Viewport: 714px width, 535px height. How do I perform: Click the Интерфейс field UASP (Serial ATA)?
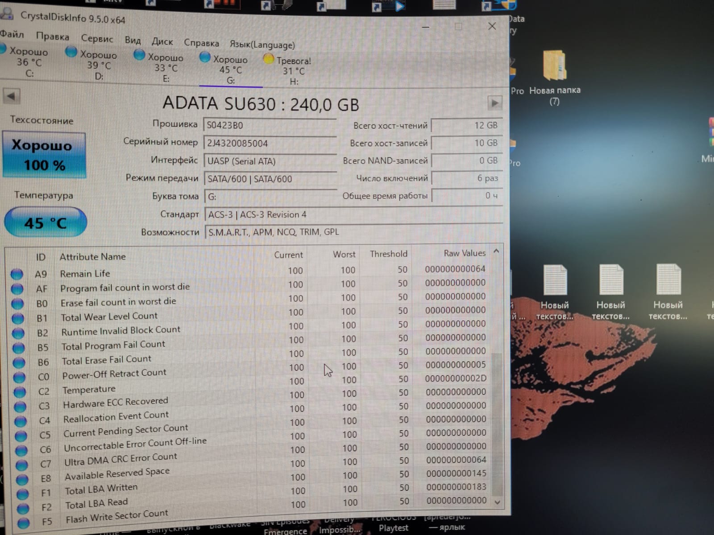(x=270, y=161)
